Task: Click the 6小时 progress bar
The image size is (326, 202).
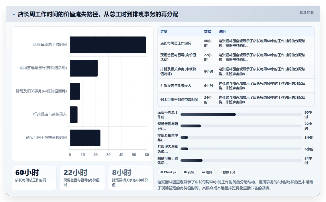Action: (x=241, y=149)
